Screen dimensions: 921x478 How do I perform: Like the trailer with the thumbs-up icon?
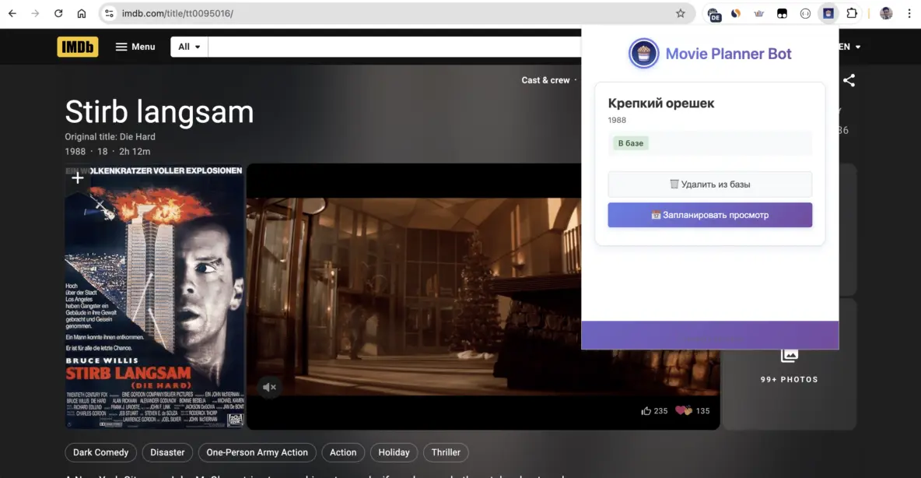pos(646,410)
